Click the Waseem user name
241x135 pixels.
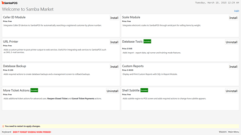(x=223, y=132)
